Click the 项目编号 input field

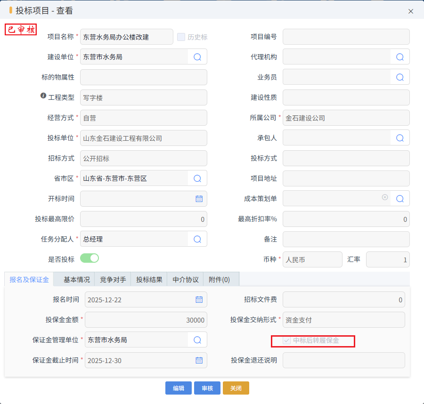(x=346, y=37)
